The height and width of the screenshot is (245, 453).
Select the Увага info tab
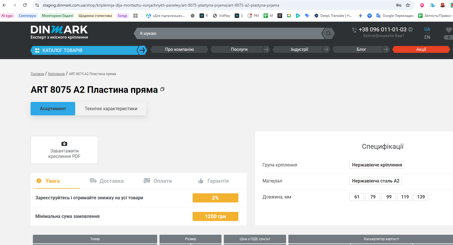[x=53, y=181]
